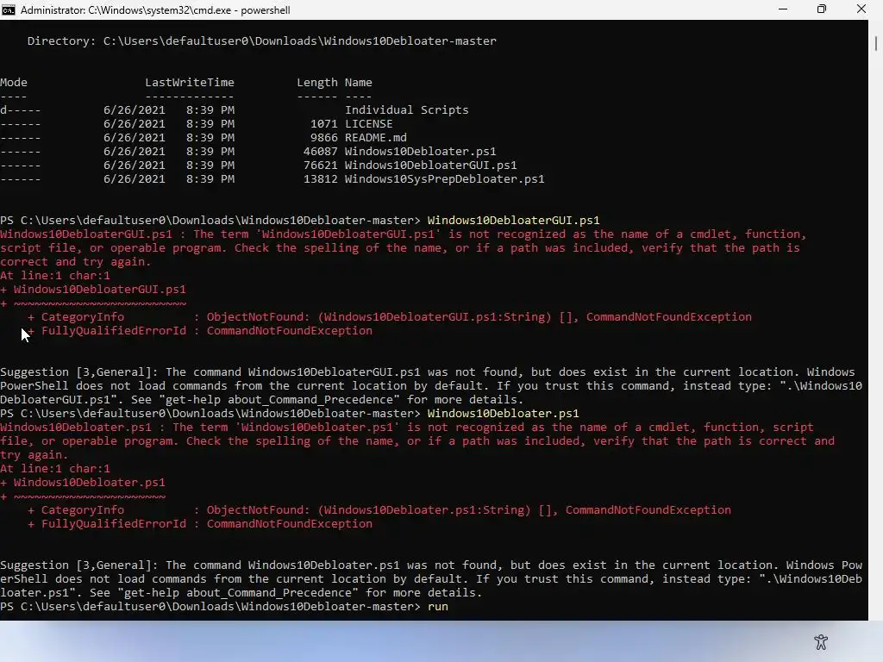Click the window title 'Administrator: C:\Windows\system32\cmd.exe - powershell'
The height and width of the screenshot is (662, 883).
tap(155, 10)
